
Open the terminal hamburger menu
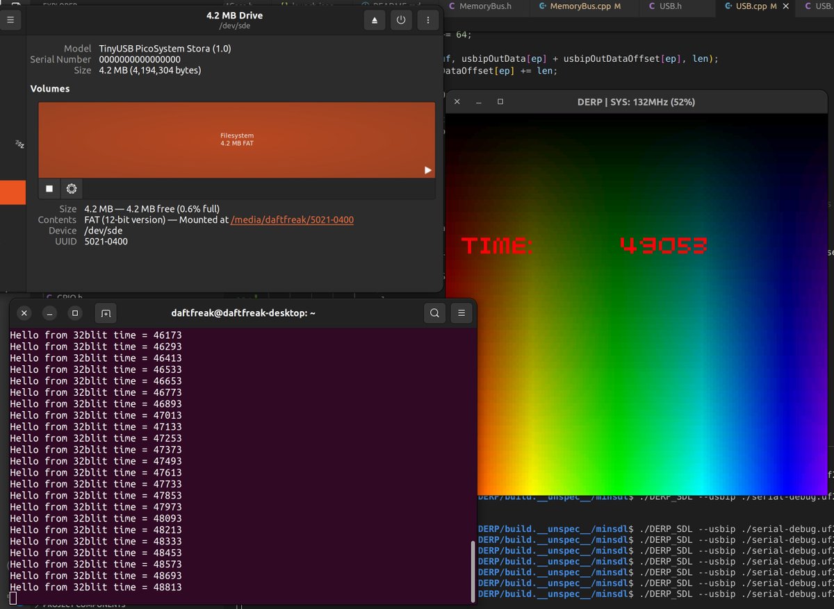[461, 313]
